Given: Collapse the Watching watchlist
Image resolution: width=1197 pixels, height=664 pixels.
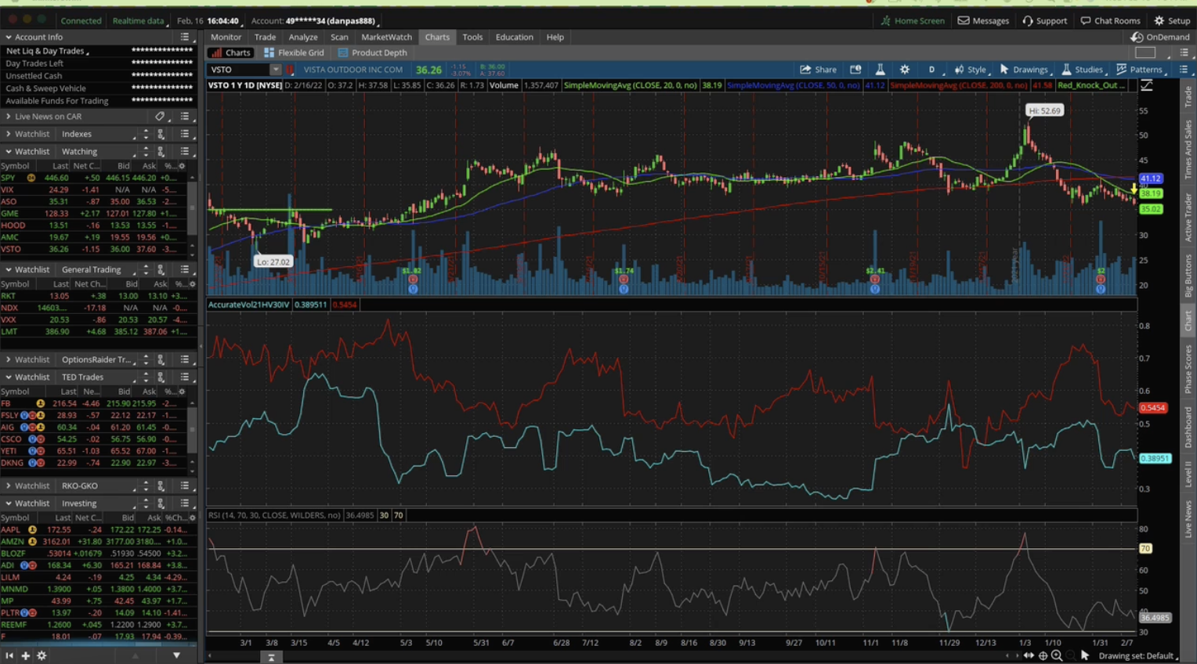Looking at the screenshot, I should coord(9,151).
